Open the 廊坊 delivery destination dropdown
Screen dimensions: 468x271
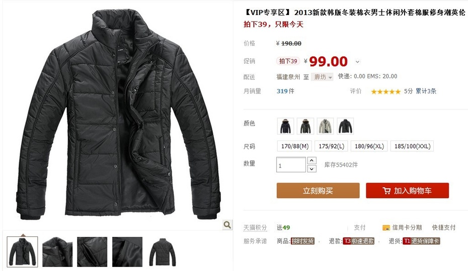click(322, 77)
